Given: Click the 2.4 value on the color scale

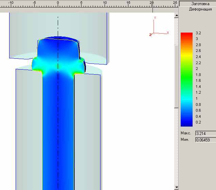Looking at the screenshot, I should (198, 57).
